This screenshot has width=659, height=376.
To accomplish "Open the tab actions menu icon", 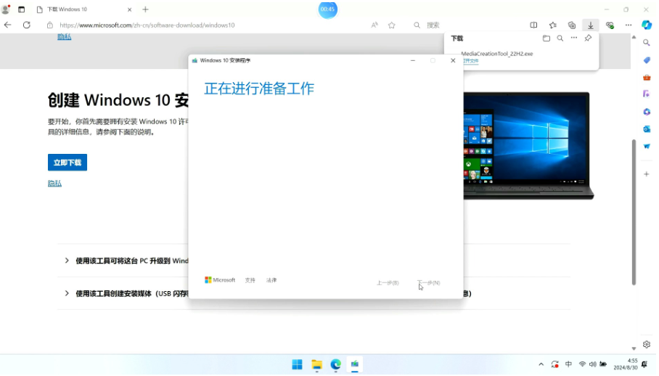I will click(x=22, y=9).
